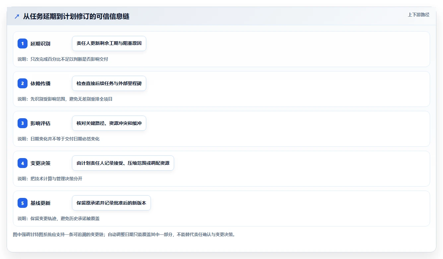Click the 上下游路径 label
The width and height of the screenshot is (443, 259).
click(x=418, y=15)
